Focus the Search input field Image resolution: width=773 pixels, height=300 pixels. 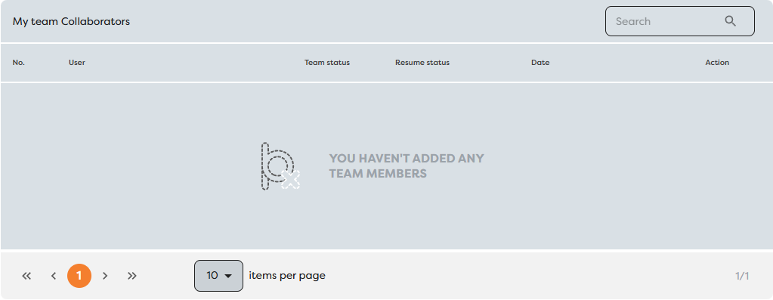point(680,21)
